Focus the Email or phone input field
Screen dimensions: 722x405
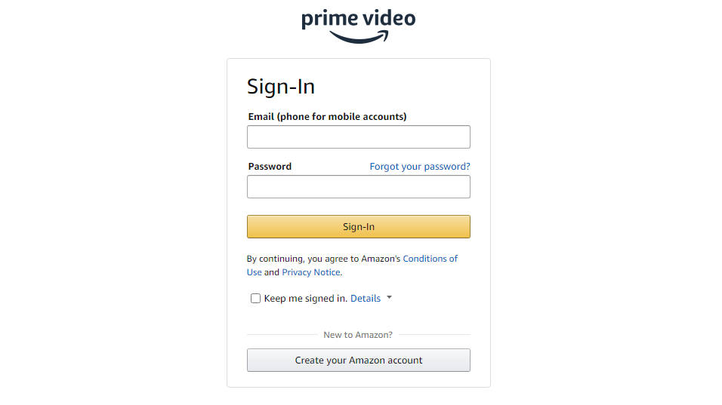(358, 137)
